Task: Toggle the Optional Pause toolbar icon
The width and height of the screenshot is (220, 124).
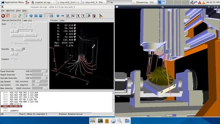Action: [x=52, y=16]
